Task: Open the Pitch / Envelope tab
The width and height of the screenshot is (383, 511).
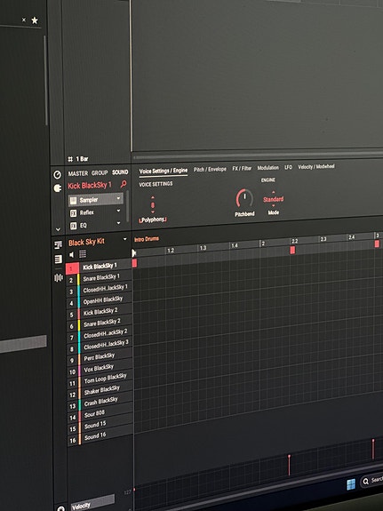Action: (x=210, y=169)
